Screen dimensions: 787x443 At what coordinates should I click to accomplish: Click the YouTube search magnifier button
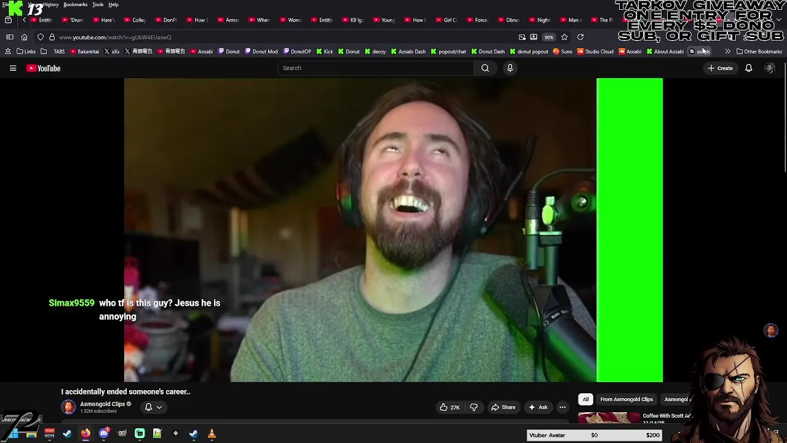(485, 68)
